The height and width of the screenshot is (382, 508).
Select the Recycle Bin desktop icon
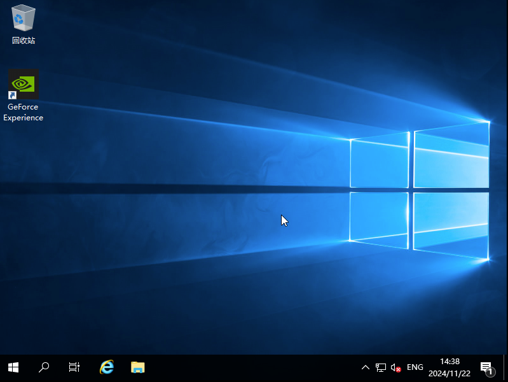(24, 18)
